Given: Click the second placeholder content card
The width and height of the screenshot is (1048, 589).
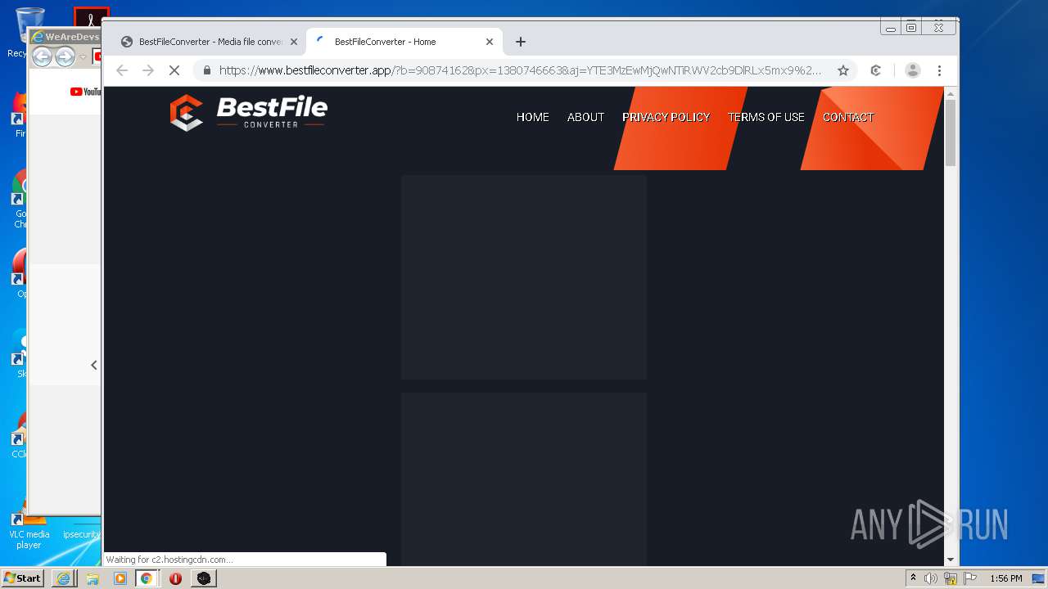Looking at the screenshot, I should pos(524,479).
